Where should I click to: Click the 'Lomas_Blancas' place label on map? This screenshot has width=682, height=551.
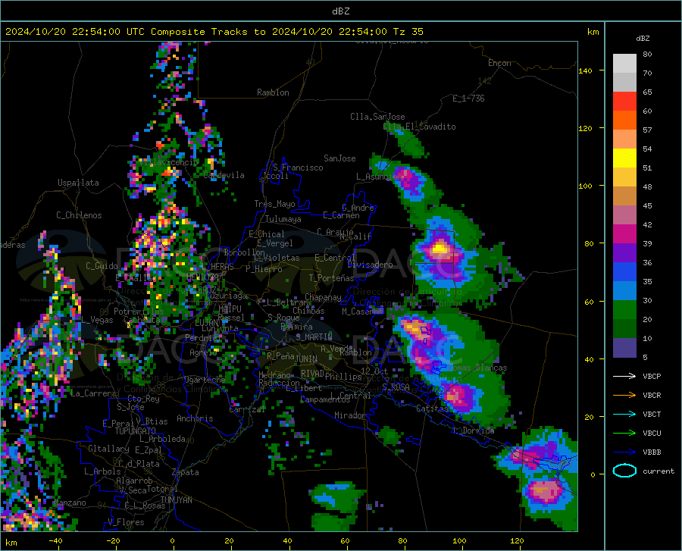pyautogui.click(x=477, y=368)
